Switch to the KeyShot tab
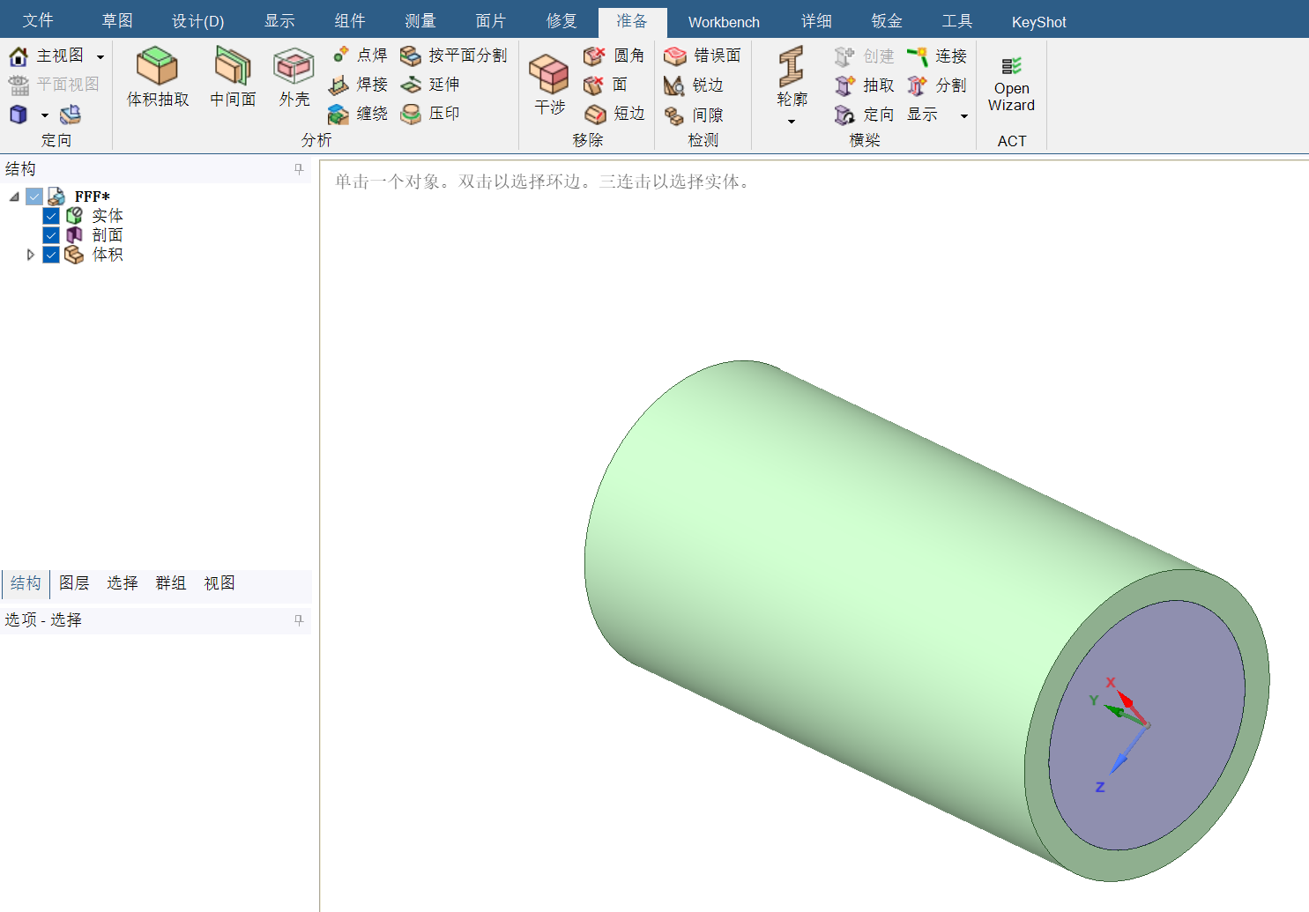Image resolution: width=1309 pixels, height=912 pixels. 1038,22
